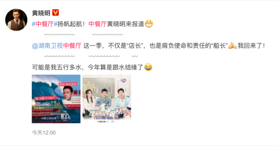Screen dimensions: 278x147
Task: Click the word "船长" in the post
Action: point(220,46)
